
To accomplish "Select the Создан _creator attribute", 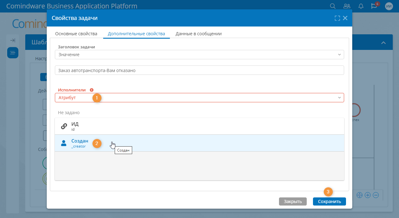I will point(199,143).
